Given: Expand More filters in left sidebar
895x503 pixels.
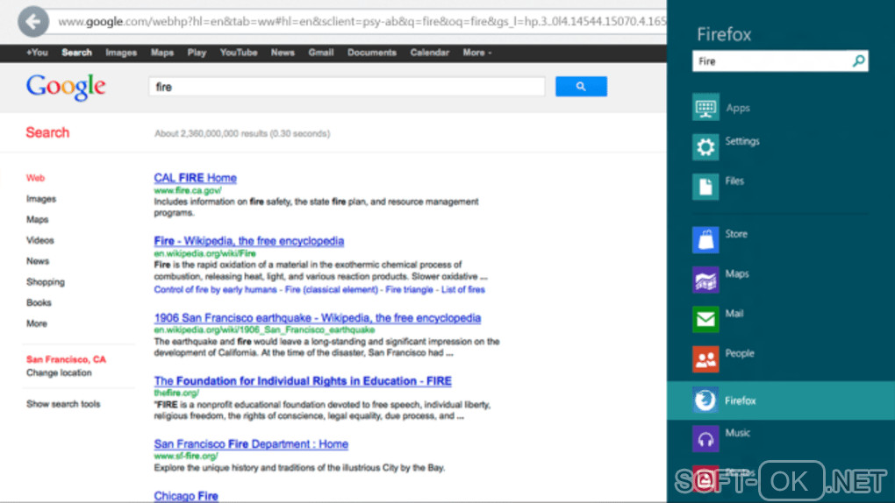Looking at the screenshot, I should pyautogui.click(x=37, y=323).
